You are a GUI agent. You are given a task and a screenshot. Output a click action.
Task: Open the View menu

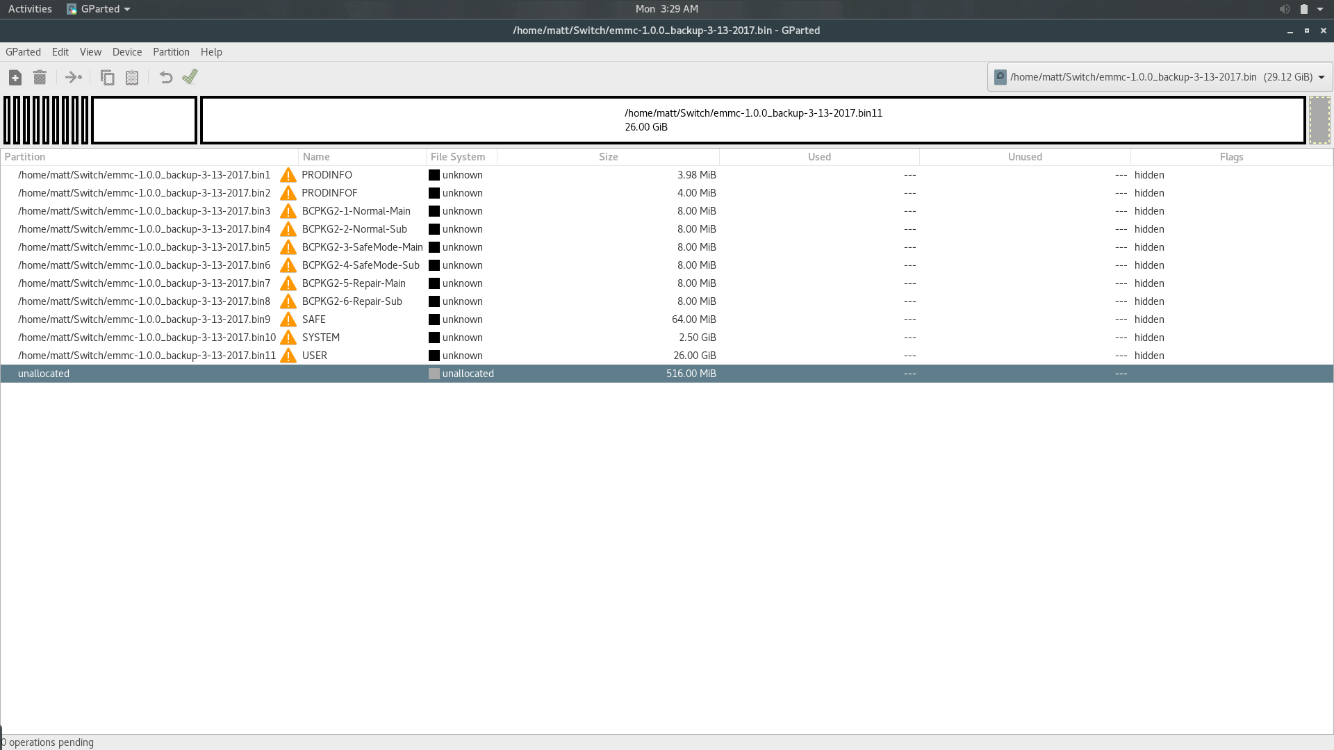pos(90,52)
